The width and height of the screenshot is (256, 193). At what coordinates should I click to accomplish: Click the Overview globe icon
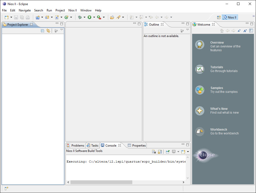200,45
